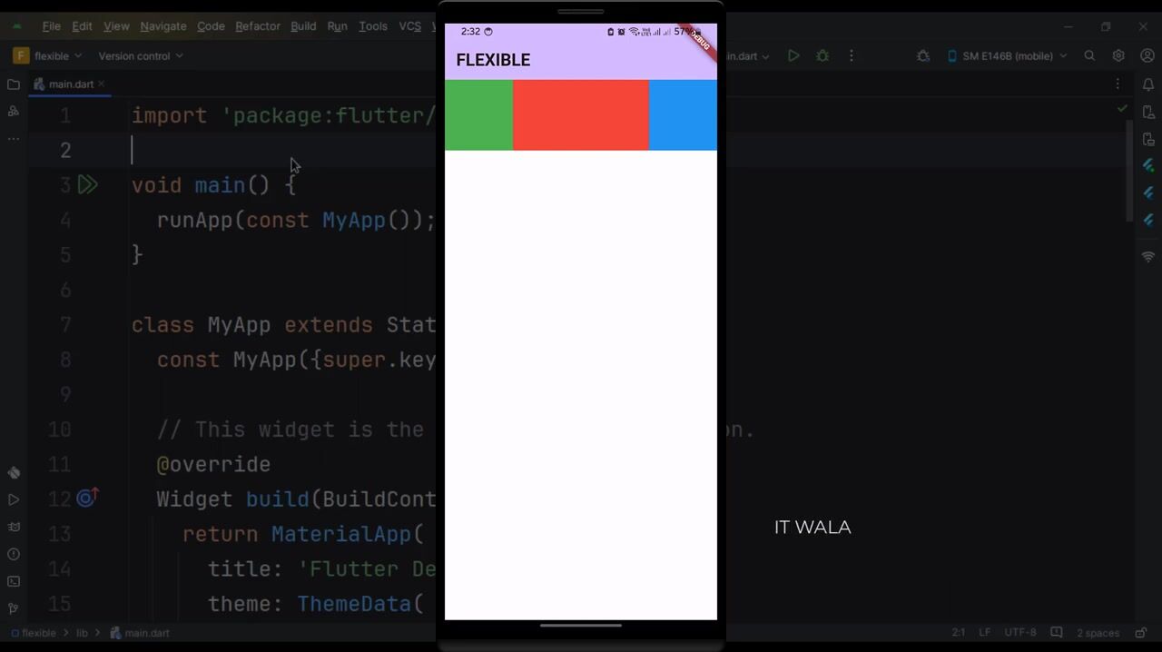Viewport: 1162px width, 652px height.
Task: Open the Version control dropdown
Action: (x=140, y=55)
